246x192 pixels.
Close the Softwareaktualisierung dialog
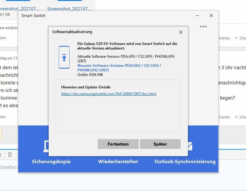click(x=181, y=32)
